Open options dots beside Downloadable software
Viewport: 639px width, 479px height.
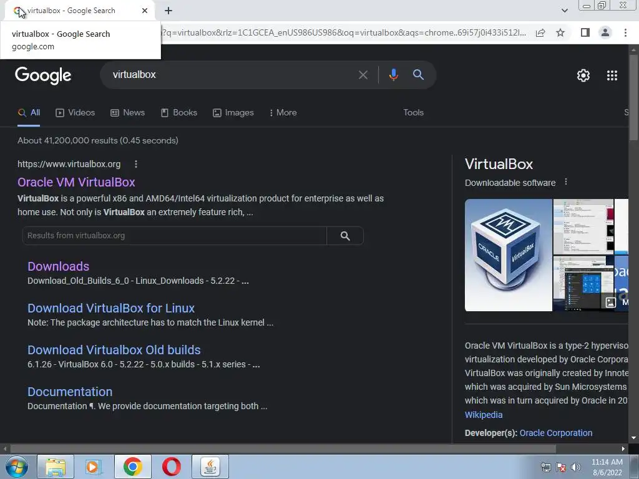[x=565, y=182]
